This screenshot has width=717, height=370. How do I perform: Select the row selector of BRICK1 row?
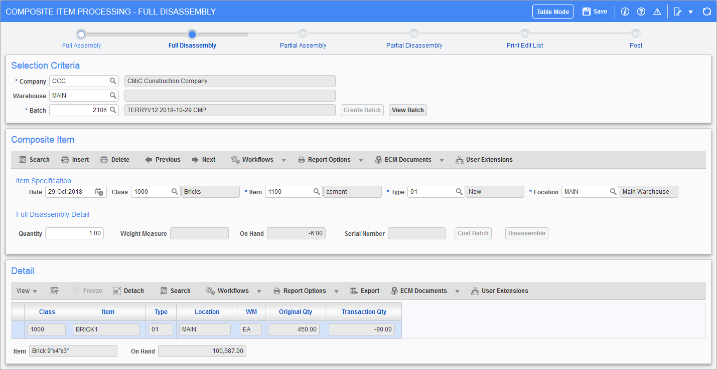point(18,329)
